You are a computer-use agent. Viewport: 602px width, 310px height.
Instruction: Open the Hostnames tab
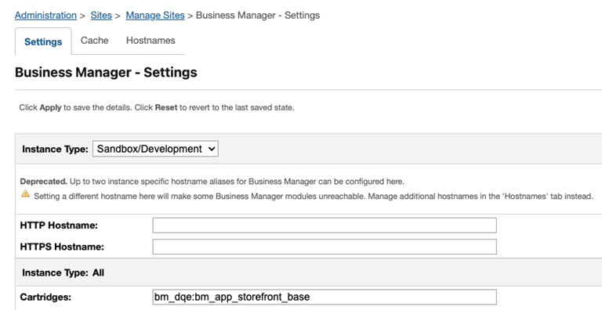point(150,40)
